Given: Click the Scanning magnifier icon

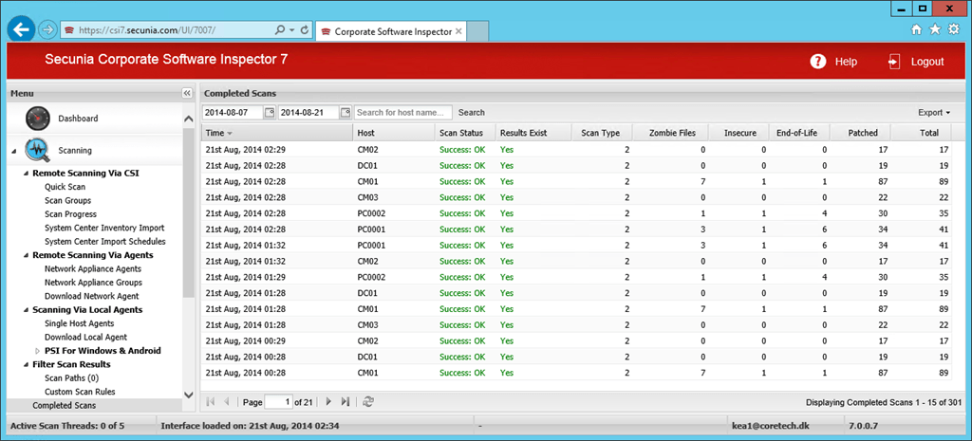Looking at the screenshot, I should point(38,150).
